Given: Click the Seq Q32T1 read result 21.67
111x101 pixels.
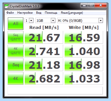Looking at the screenshot, I should click(x=44, y=37).
